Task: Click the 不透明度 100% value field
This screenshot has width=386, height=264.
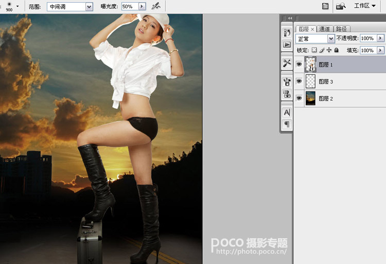Action: coord(369,38)
